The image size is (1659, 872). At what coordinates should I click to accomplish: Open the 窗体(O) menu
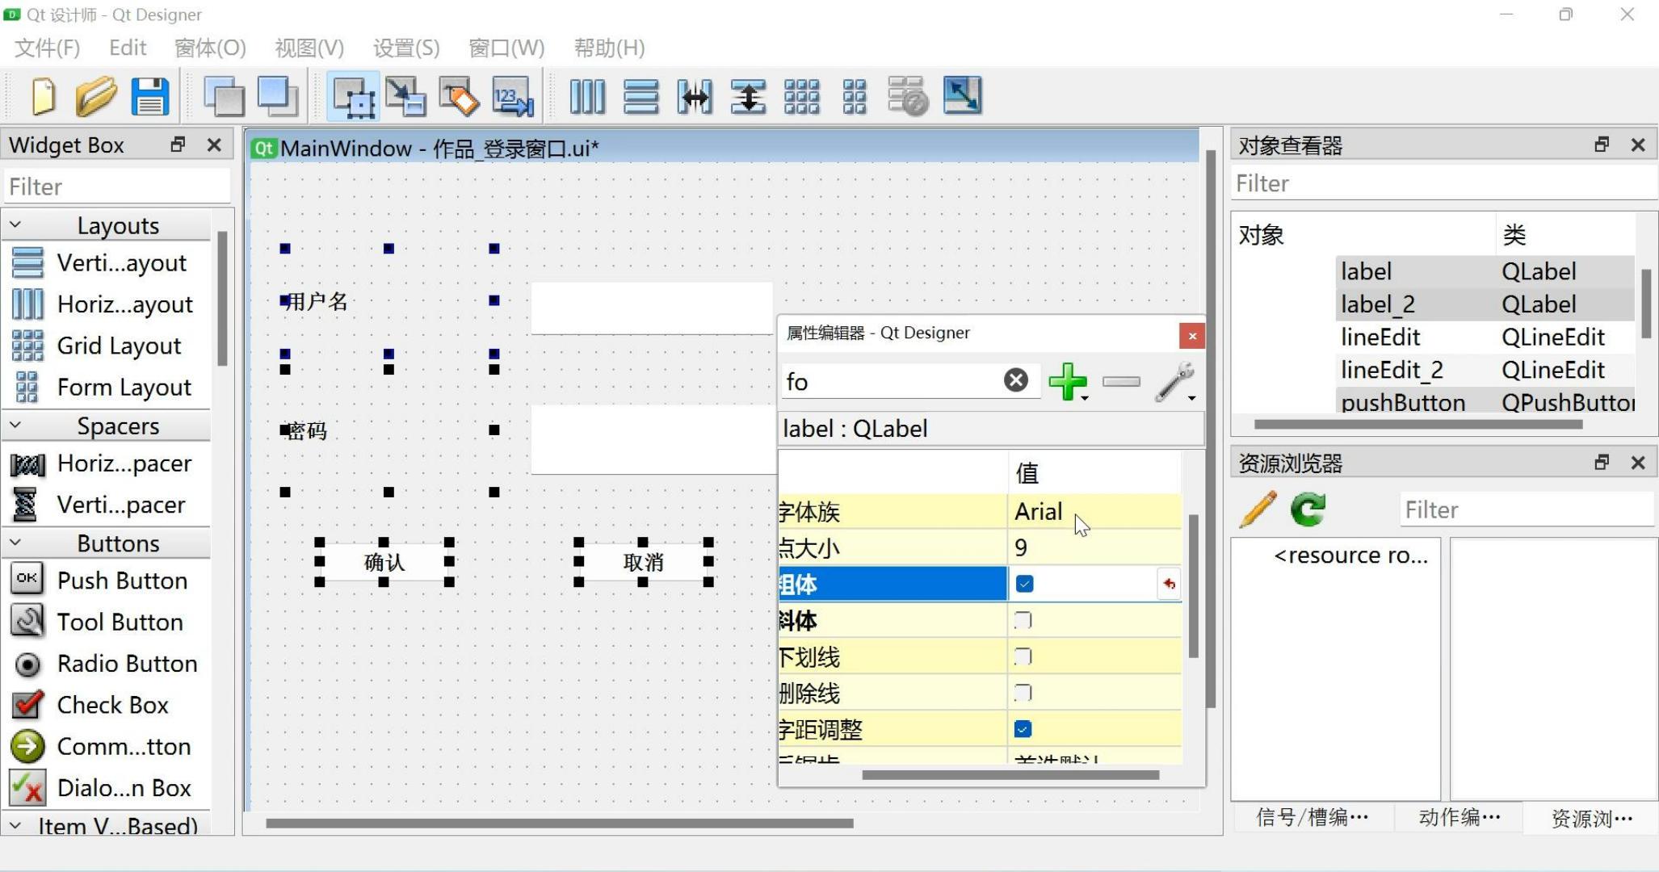210,48
